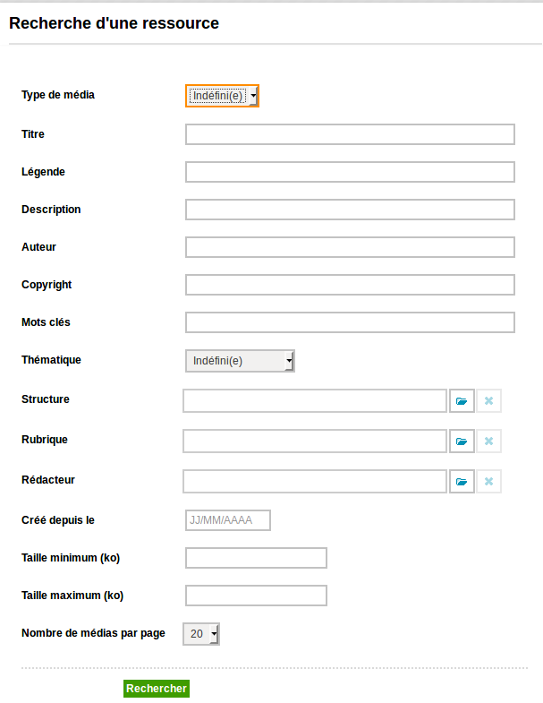Focus the Copyright text field
This screenshot has height=703, width=543.
[350, 285]
